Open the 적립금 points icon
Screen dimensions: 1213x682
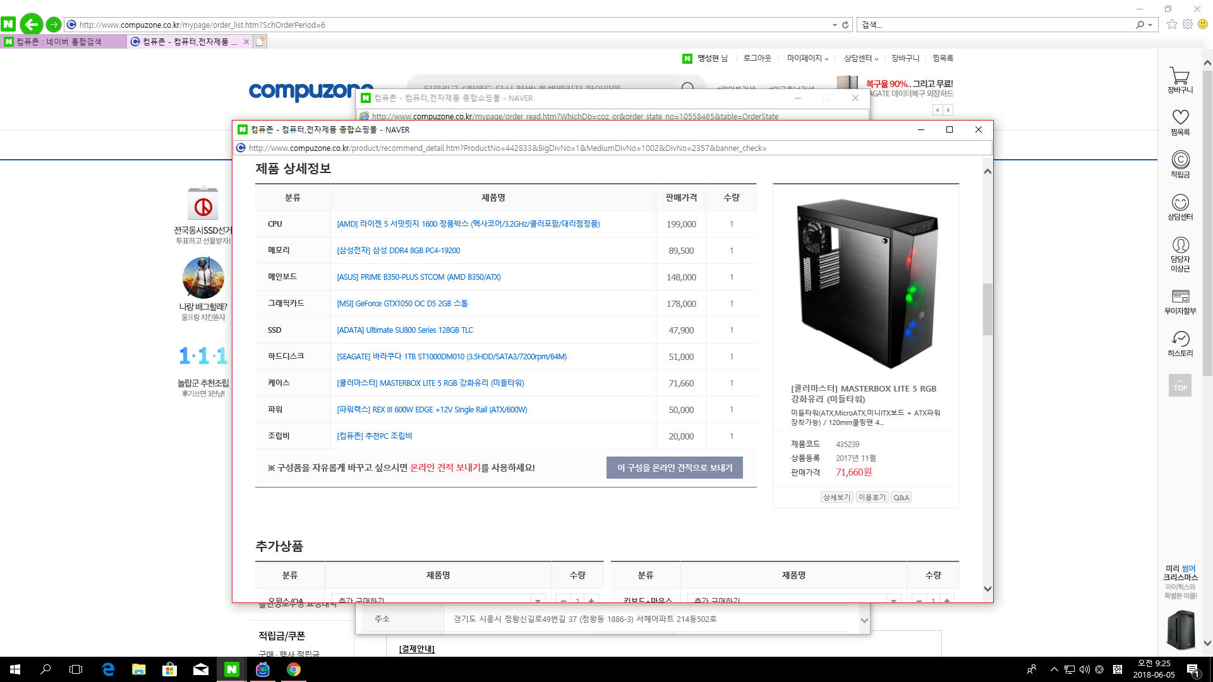(x=1180, y=164)
